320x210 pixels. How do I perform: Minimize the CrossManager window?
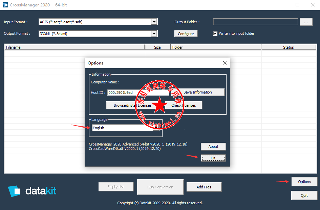coord(282,5)
